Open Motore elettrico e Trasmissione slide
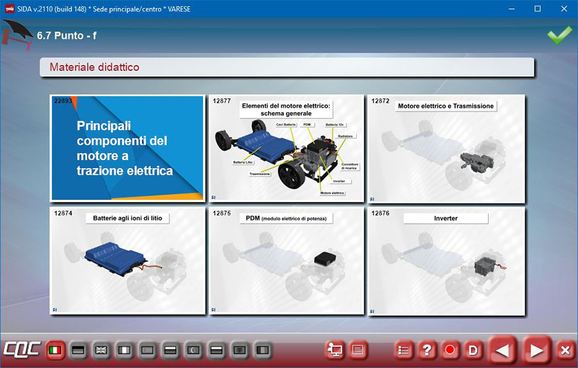Viewport: 578px width, 368px height. click(x=446, y=148)
